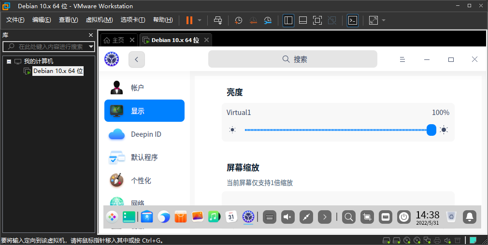Open the Trash in the dock
This screenshot has width=488, height=245.
click(x=451, y=217)
